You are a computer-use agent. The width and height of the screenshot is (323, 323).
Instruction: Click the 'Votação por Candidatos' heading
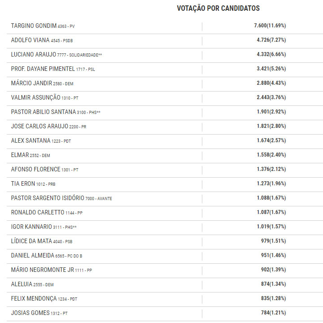(218, 8)
